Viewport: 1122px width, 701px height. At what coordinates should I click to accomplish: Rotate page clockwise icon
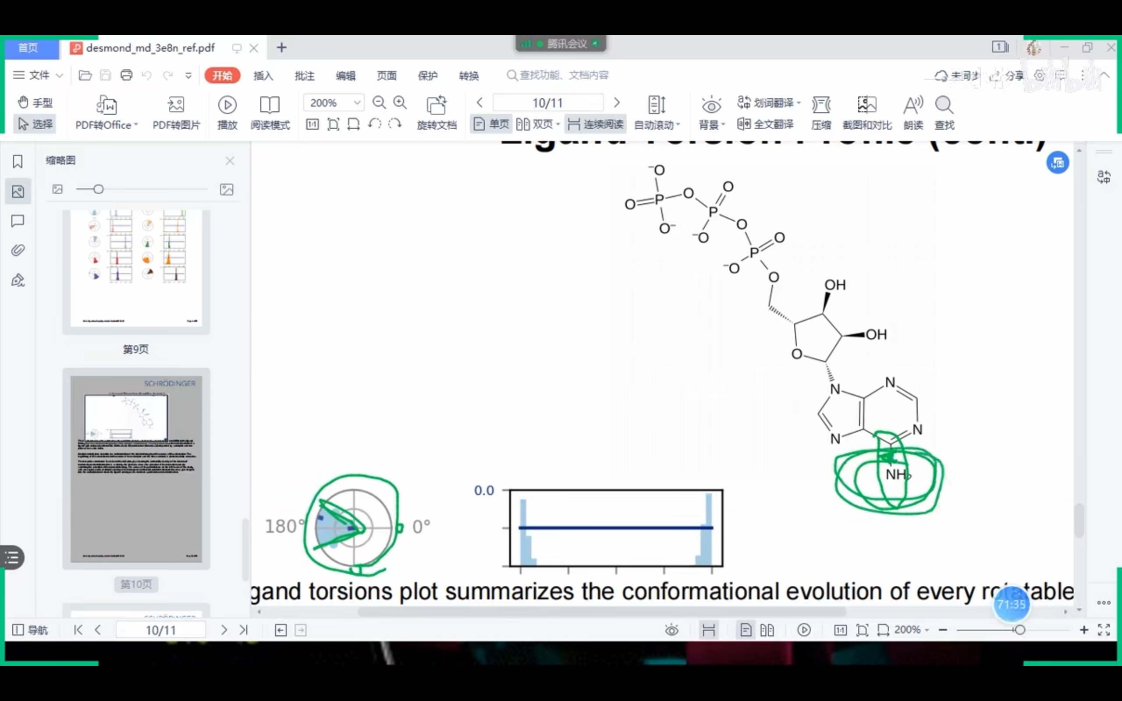click(395, 124)
